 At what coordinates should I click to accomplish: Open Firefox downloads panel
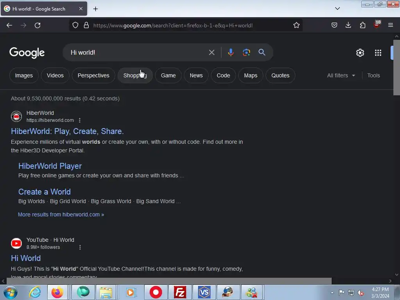tap(348, 25)
